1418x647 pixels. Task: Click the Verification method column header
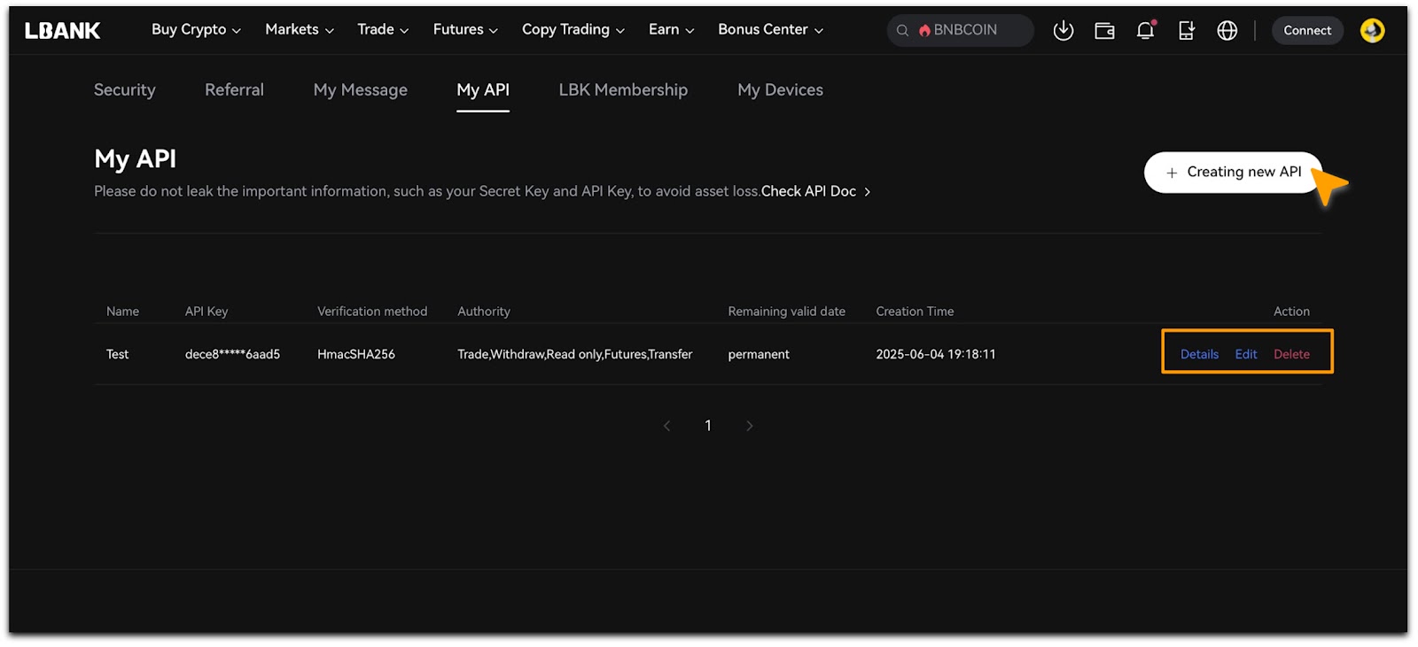coord(372,312)
